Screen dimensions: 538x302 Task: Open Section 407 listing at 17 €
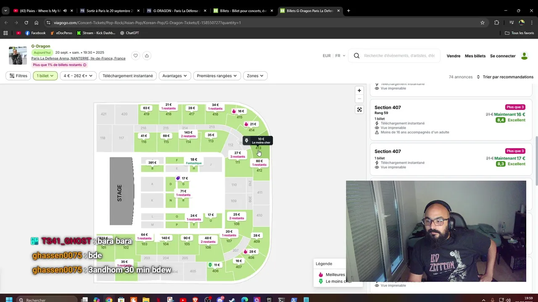click(451, 159)
